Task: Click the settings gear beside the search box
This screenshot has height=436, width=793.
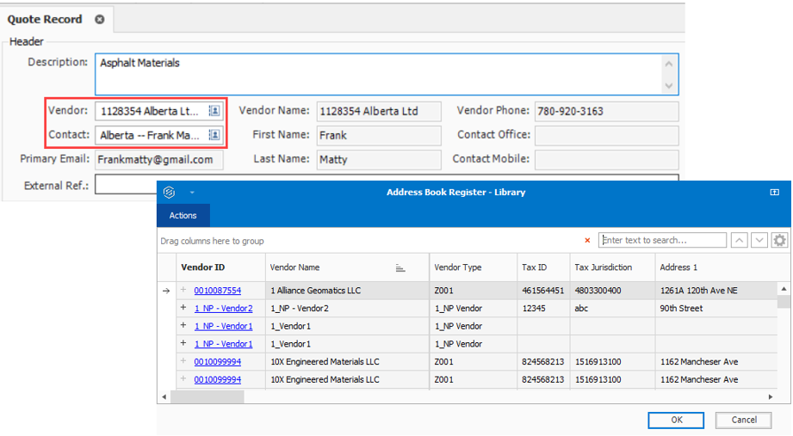Action: point(780,241)
